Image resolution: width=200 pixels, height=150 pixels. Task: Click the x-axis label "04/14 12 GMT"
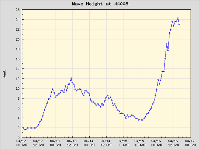(x=106, y=143)
